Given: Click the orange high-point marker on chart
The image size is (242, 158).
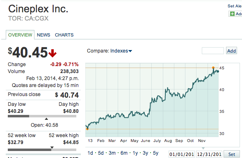Looking at the screenshot, I should click(213, 68).
